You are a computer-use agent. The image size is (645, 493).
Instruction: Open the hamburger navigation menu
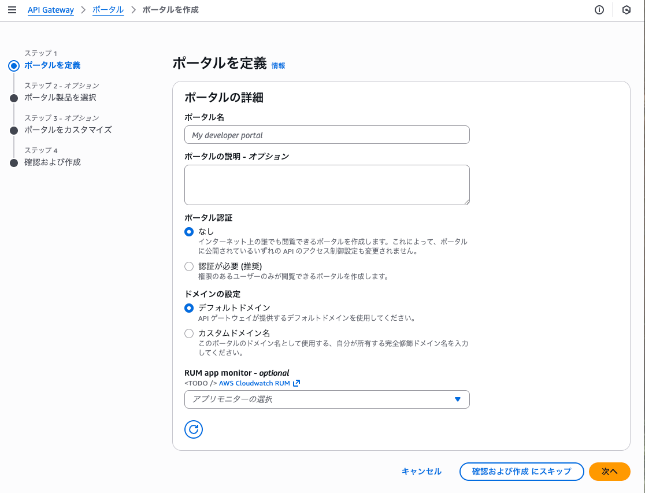pos(12,10)
